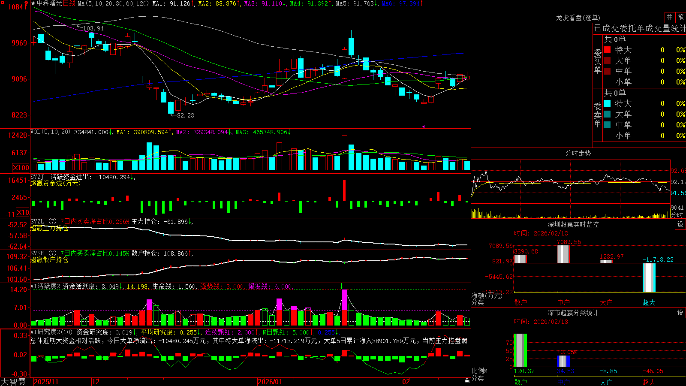Click the 超赢散户持仓 yellow label
The image size is (686, 386).
click(49, 260)
